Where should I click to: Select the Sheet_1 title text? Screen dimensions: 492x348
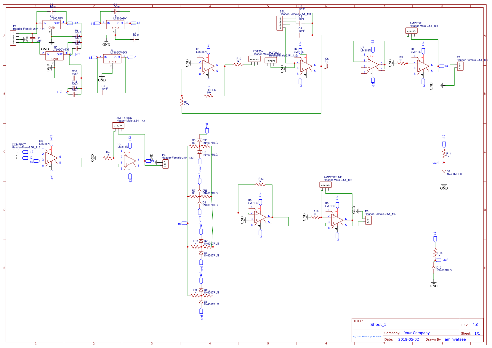pyautogui.click(x=378, y=325)
